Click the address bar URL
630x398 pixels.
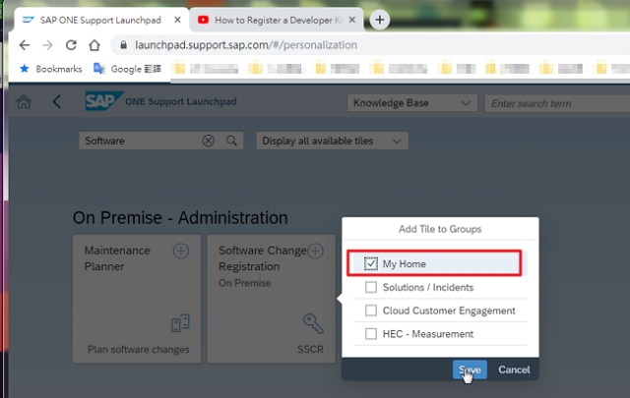point(246,45)
